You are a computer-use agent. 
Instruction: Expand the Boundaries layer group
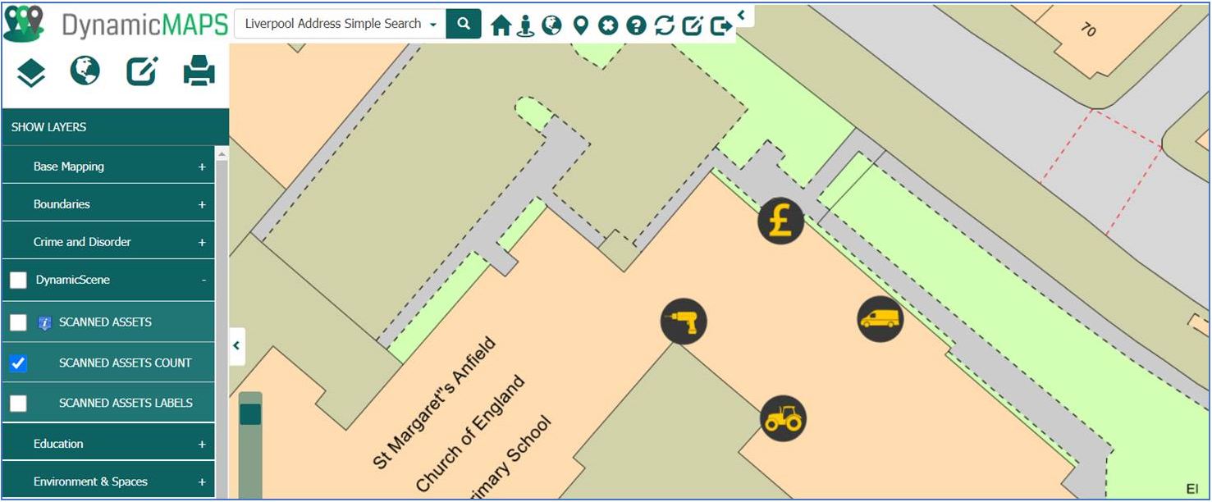(x=202, y=204)
